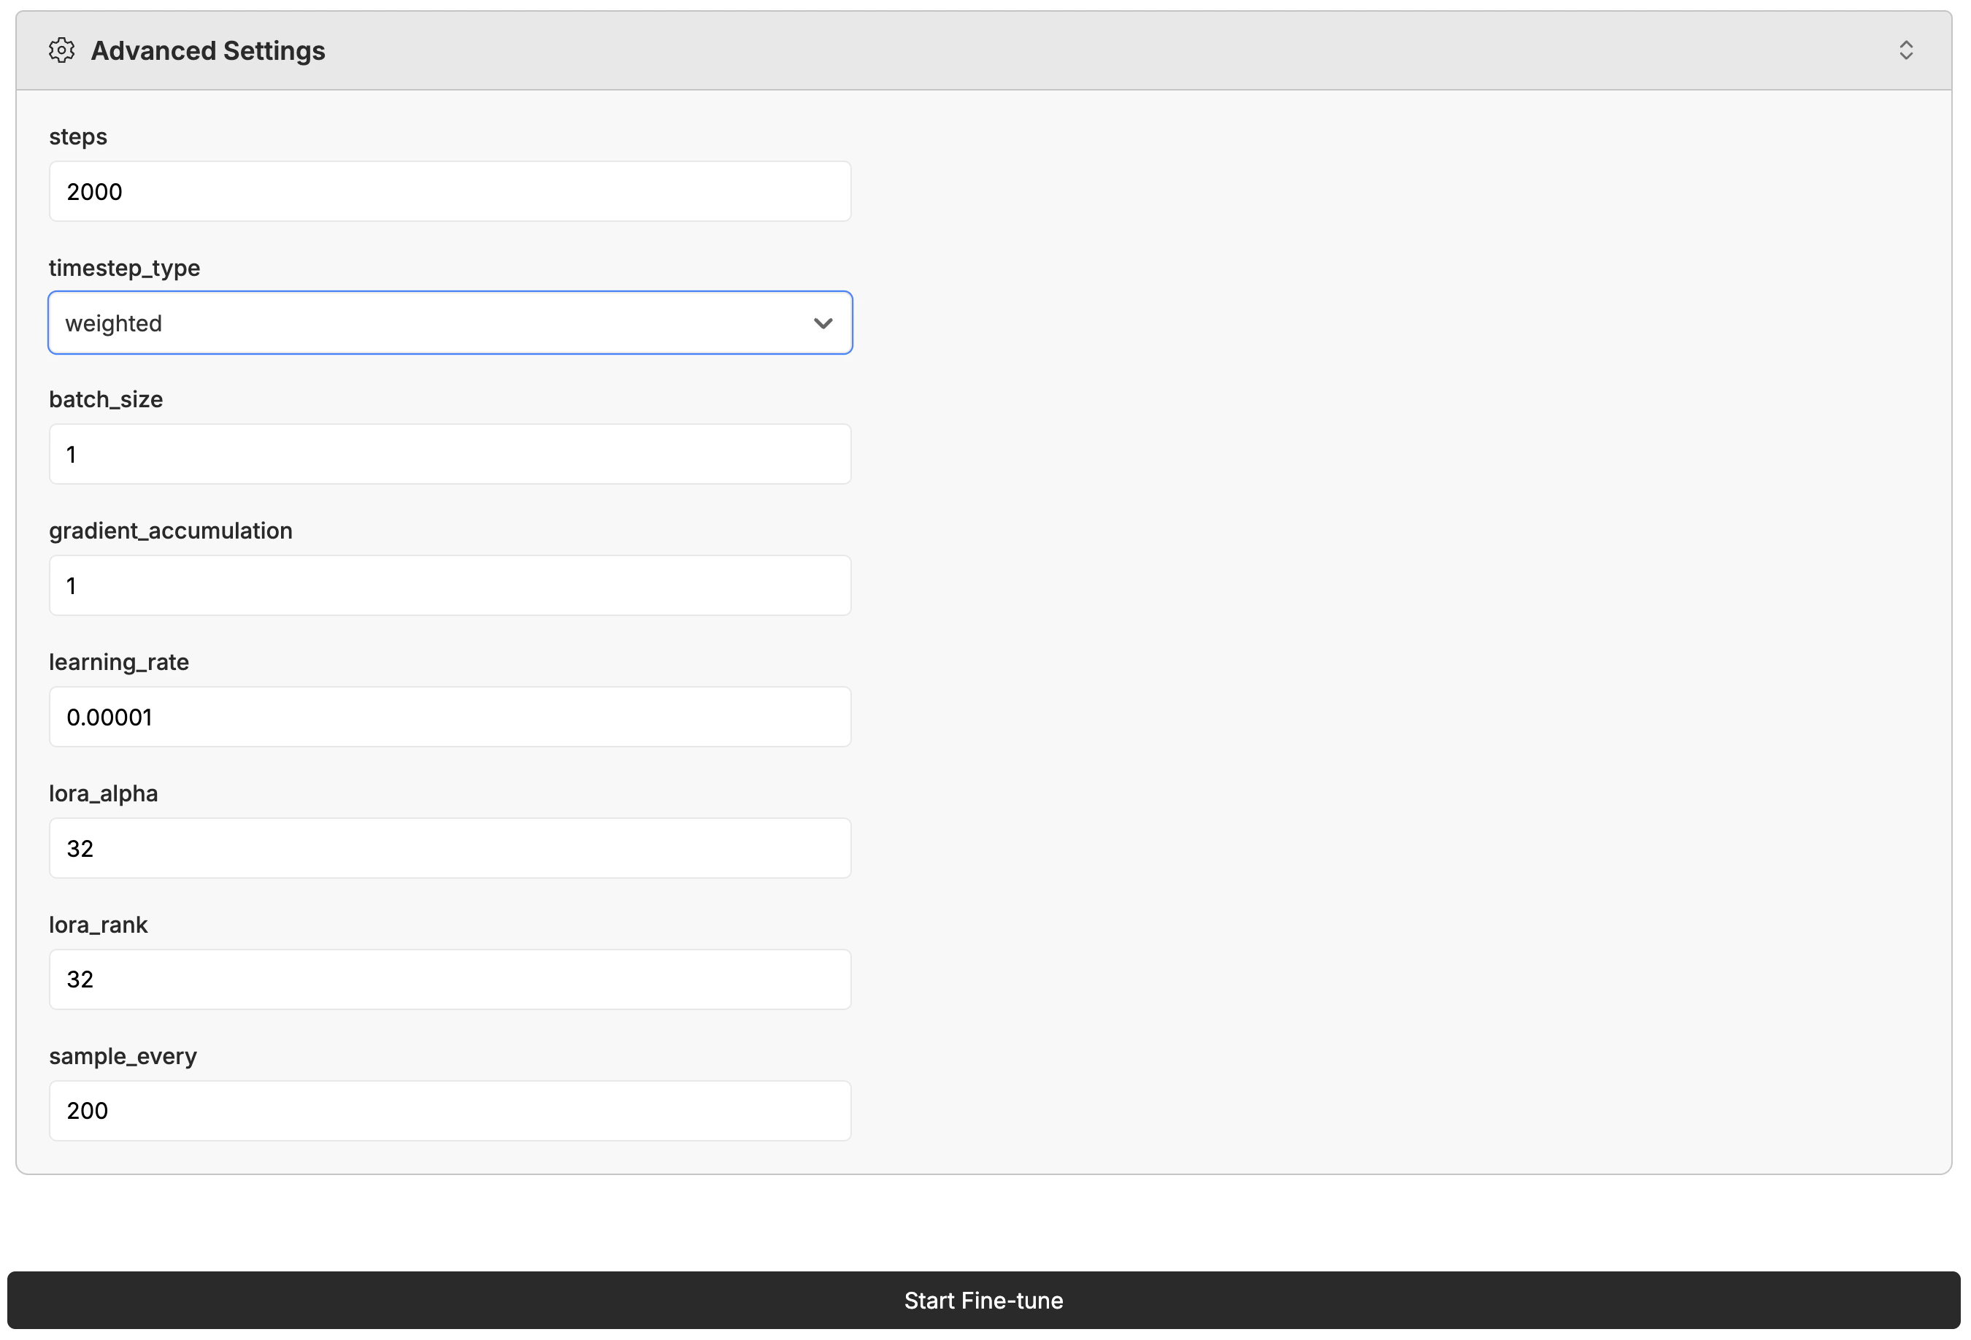Click the Advanced Settings gear icon

[62, 50]
